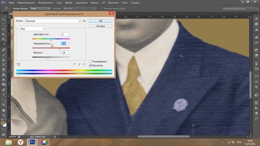Open the Фильтр menu

click(x=95, y=3)
